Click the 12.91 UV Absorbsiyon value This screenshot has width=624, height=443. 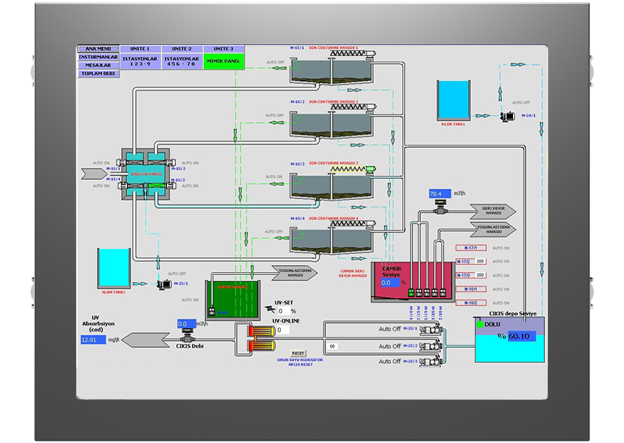click(93, 340)
